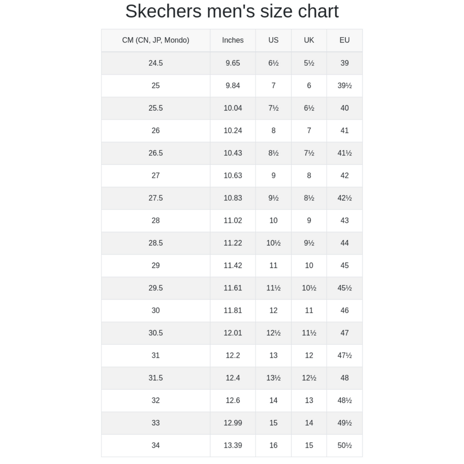The width and height of the screenshot is (464, 464).
Task: Click the US column header
Action: pyautogui.click(x=273, y=40)
